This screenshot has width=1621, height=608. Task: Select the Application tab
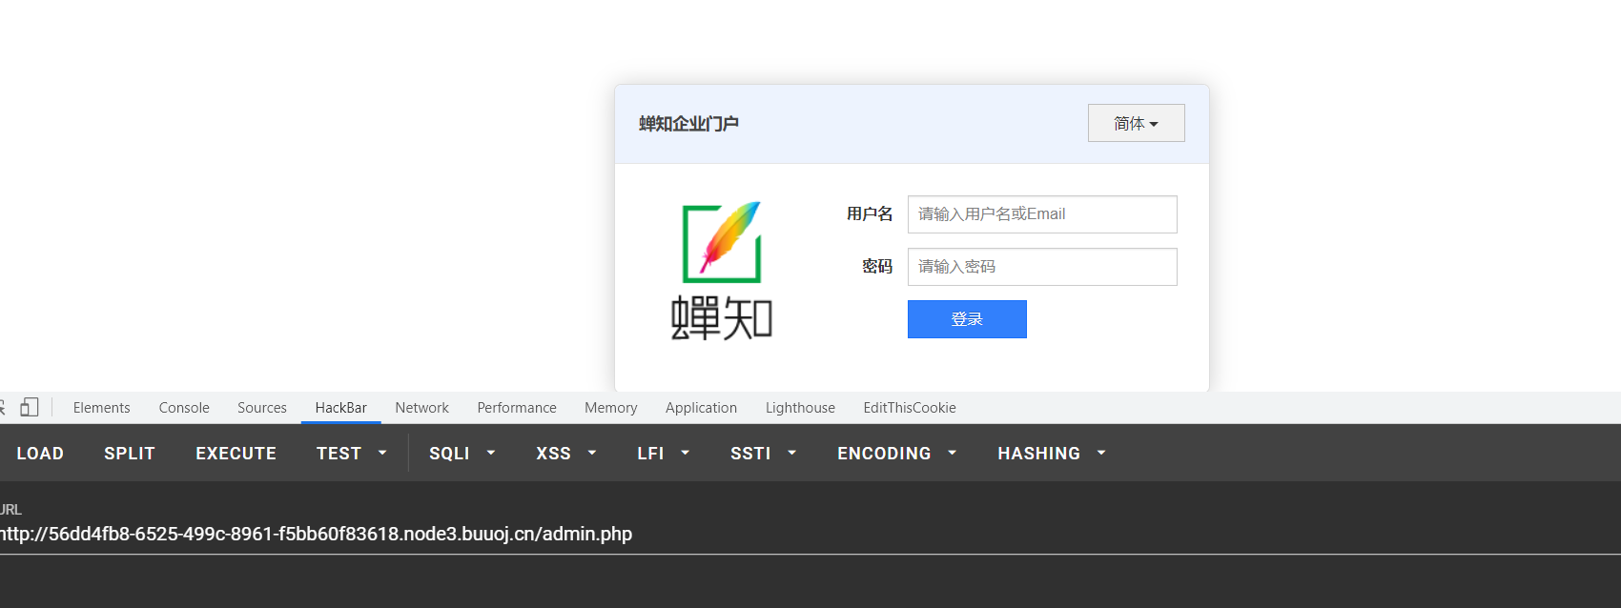tap(701, 408)
